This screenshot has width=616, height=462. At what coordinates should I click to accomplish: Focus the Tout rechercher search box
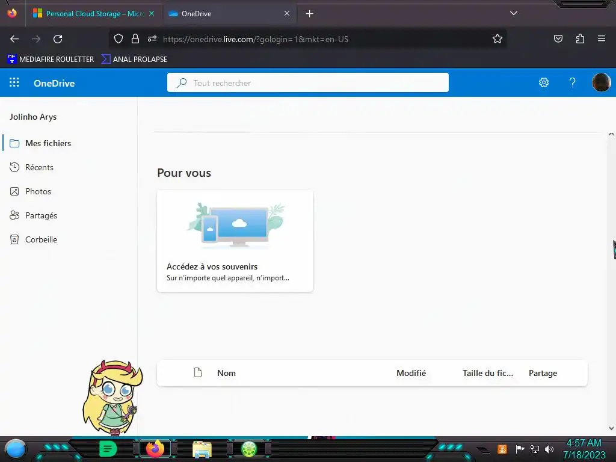[x=307, y=82]
